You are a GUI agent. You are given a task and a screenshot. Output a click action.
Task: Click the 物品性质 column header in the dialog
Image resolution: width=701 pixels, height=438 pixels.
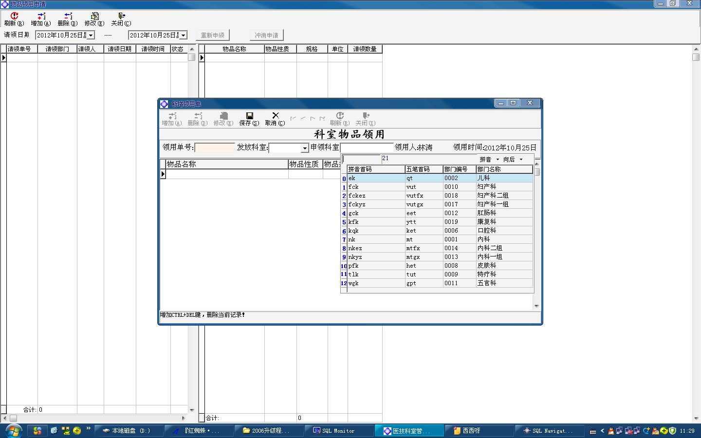coord(305,164)
